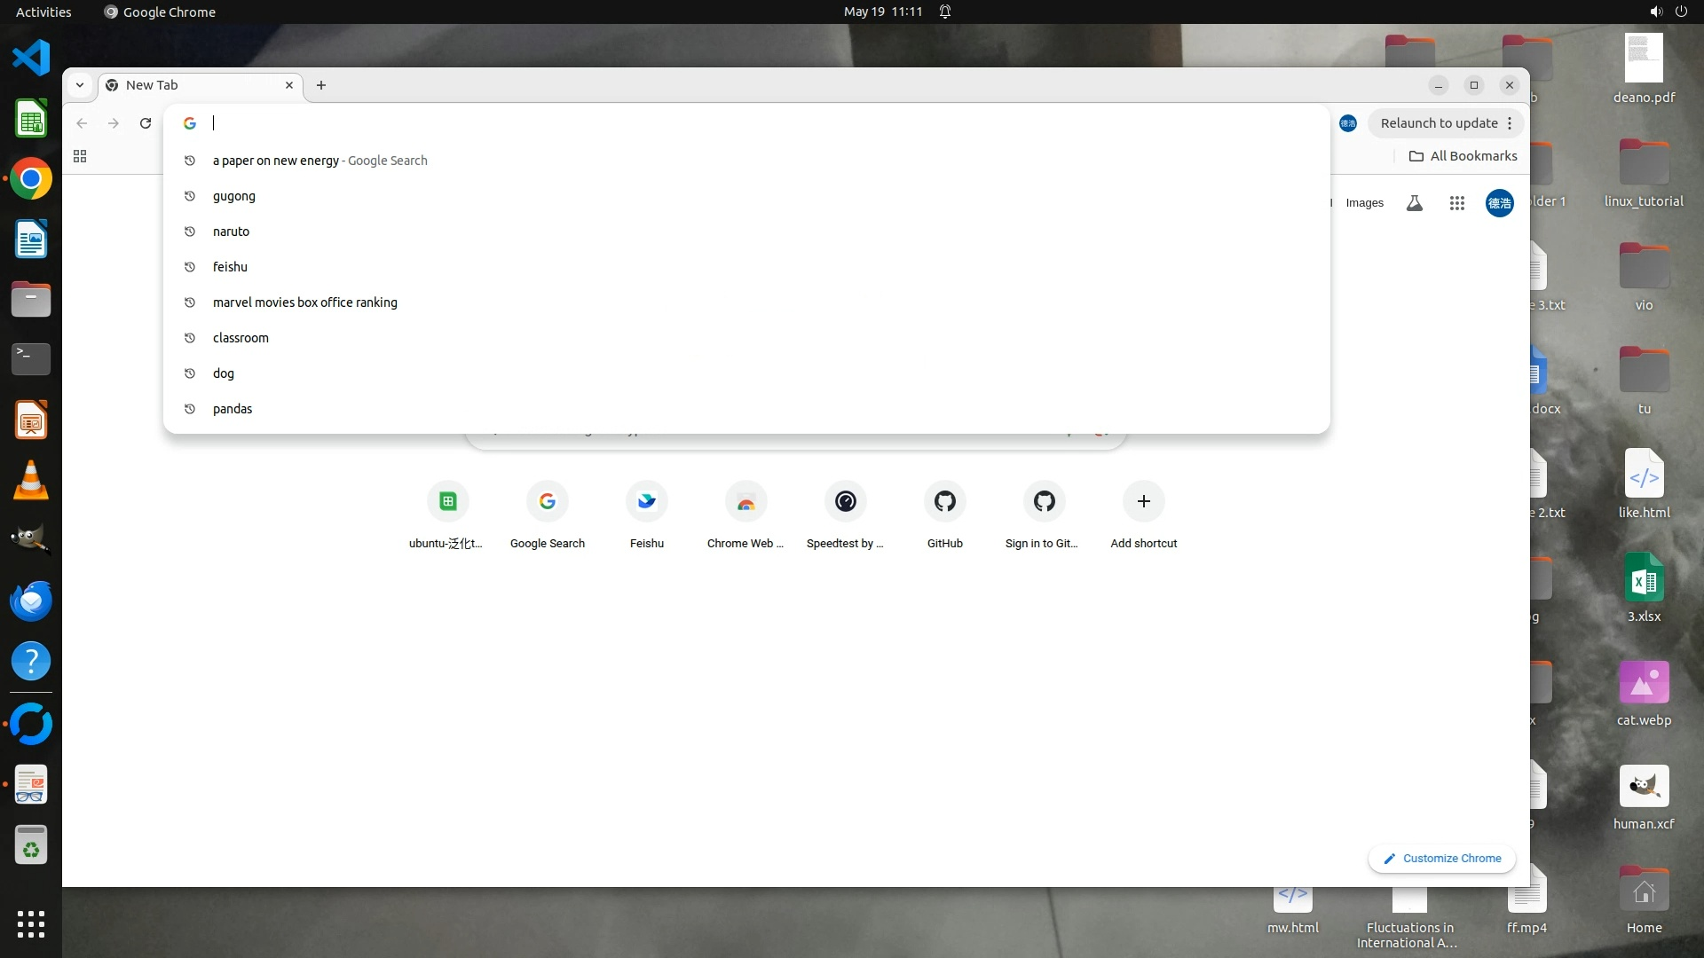Open the Chrome three-dot menu

click(x=1510, y=123)
